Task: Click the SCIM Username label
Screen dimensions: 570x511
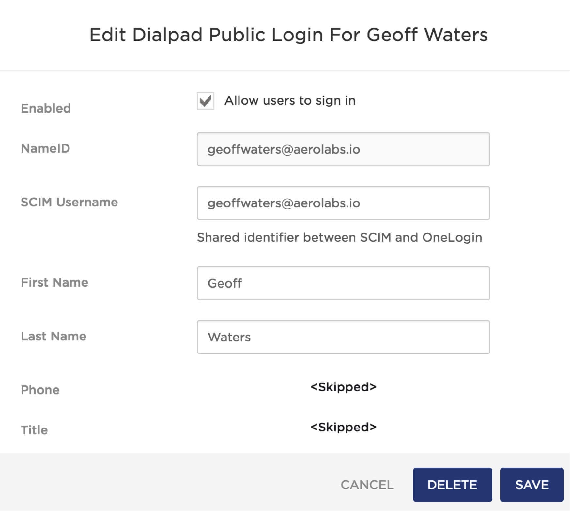Action: [69, 202]
